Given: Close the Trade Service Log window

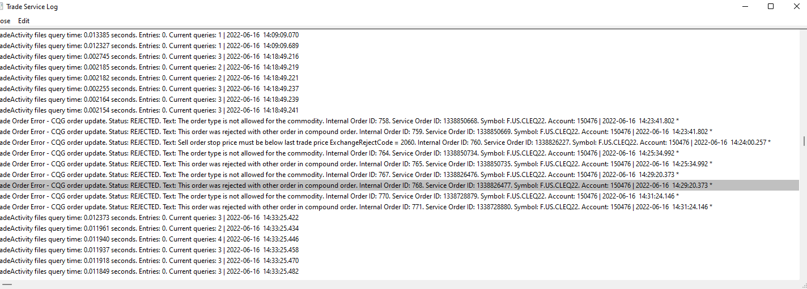Looking at the screenshot, I should 796,7.
